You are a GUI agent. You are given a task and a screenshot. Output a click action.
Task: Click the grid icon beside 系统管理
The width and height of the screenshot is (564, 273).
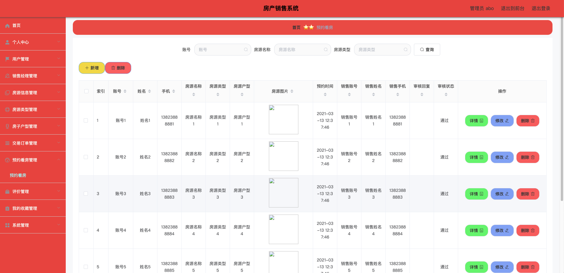(7, 225)
